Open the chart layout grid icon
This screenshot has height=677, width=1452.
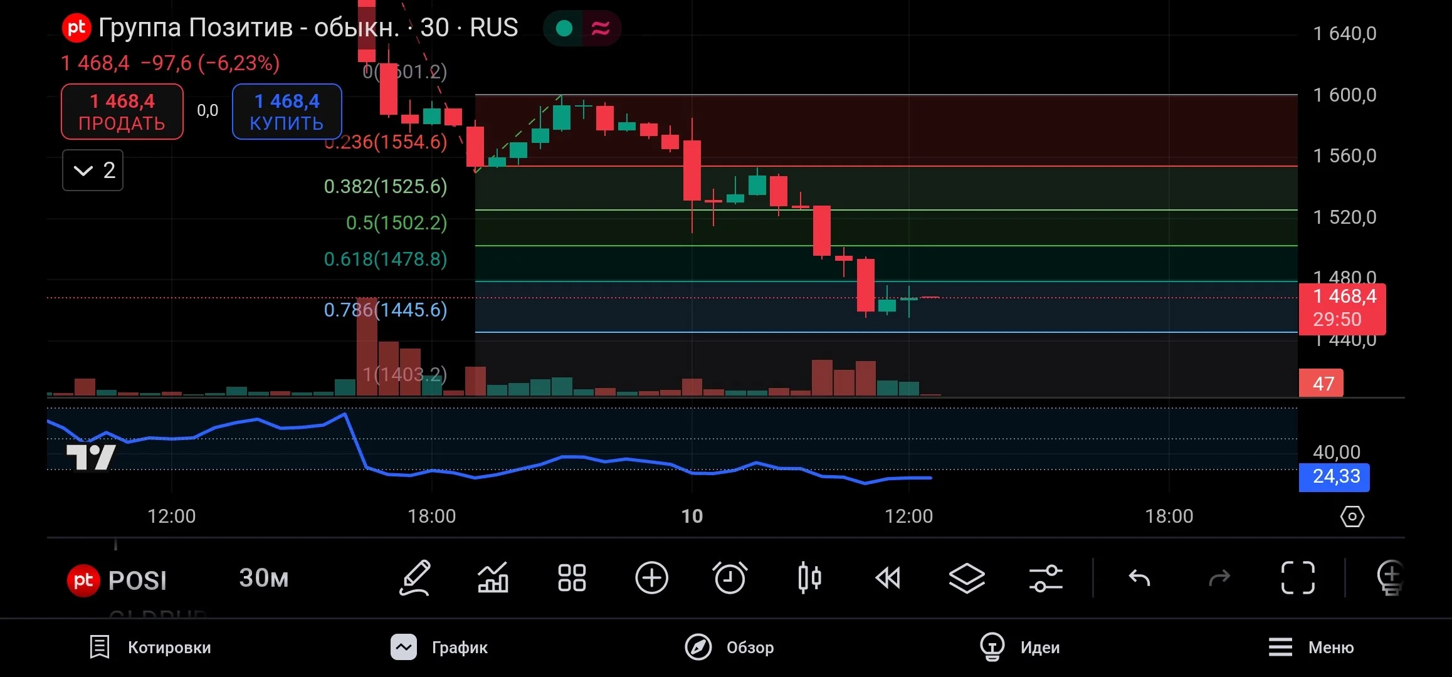click(x=572, y=577)
